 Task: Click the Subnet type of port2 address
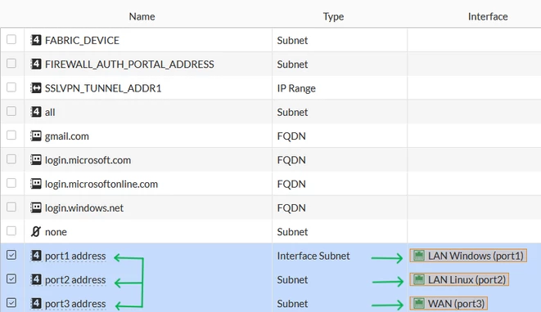pos(292,280)
